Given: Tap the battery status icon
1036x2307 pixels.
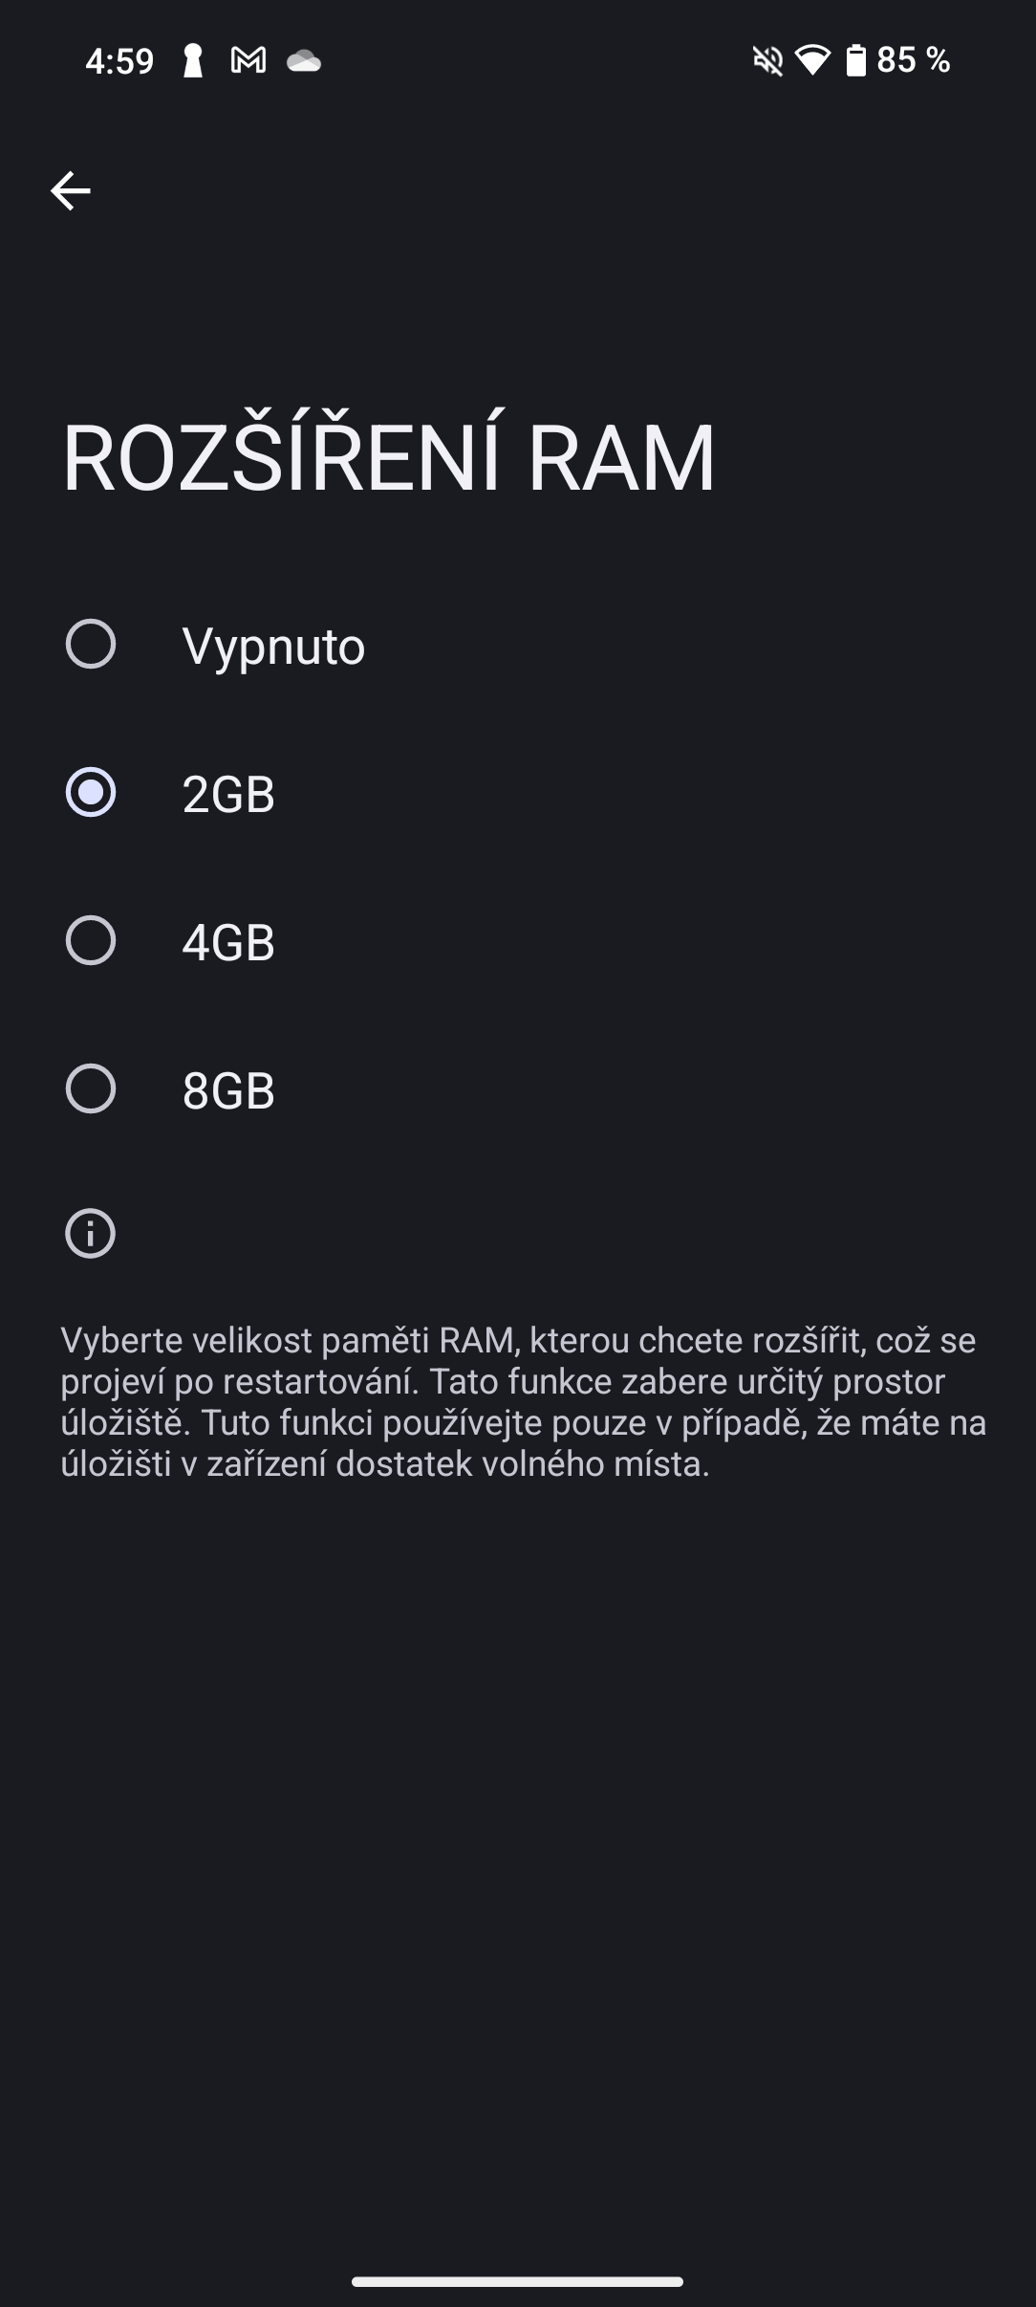Looking at the screenshot, I should tap(855, 61).
